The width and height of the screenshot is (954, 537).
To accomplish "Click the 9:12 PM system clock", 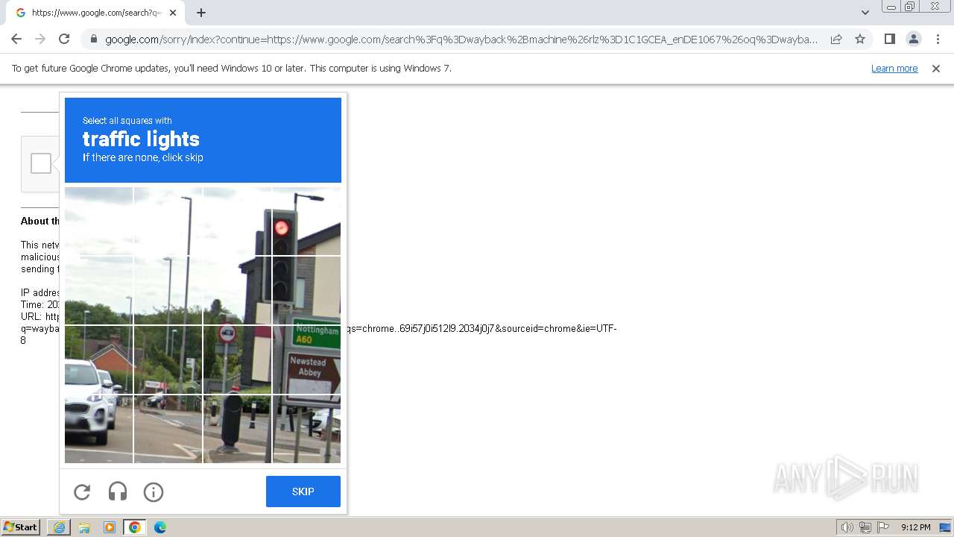I will point(916,527).
